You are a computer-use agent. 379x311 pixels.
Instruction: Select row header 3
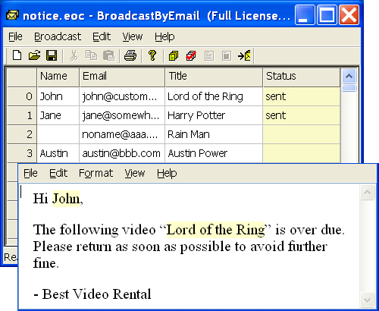(22, 153)
